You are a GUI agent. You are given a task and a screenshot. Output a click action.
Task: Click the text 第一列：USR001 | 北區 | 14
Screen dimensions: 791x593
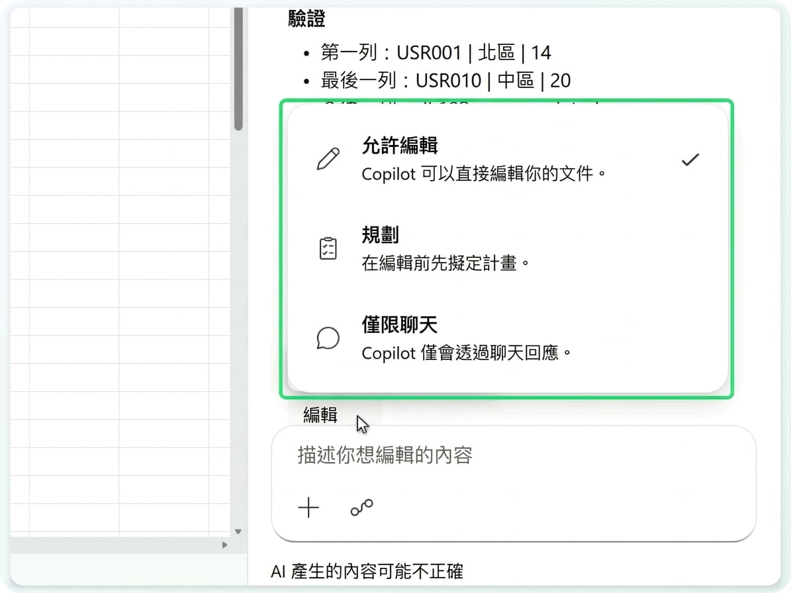point(436,52)
